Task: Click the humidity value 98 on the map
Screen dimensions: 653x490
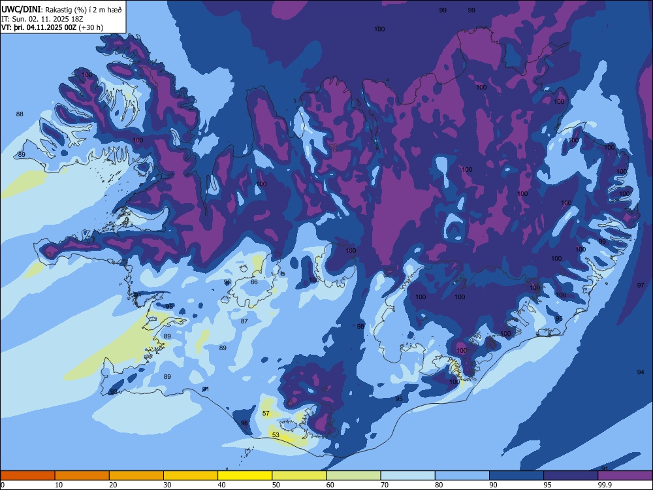Action: tap(360, 326)
